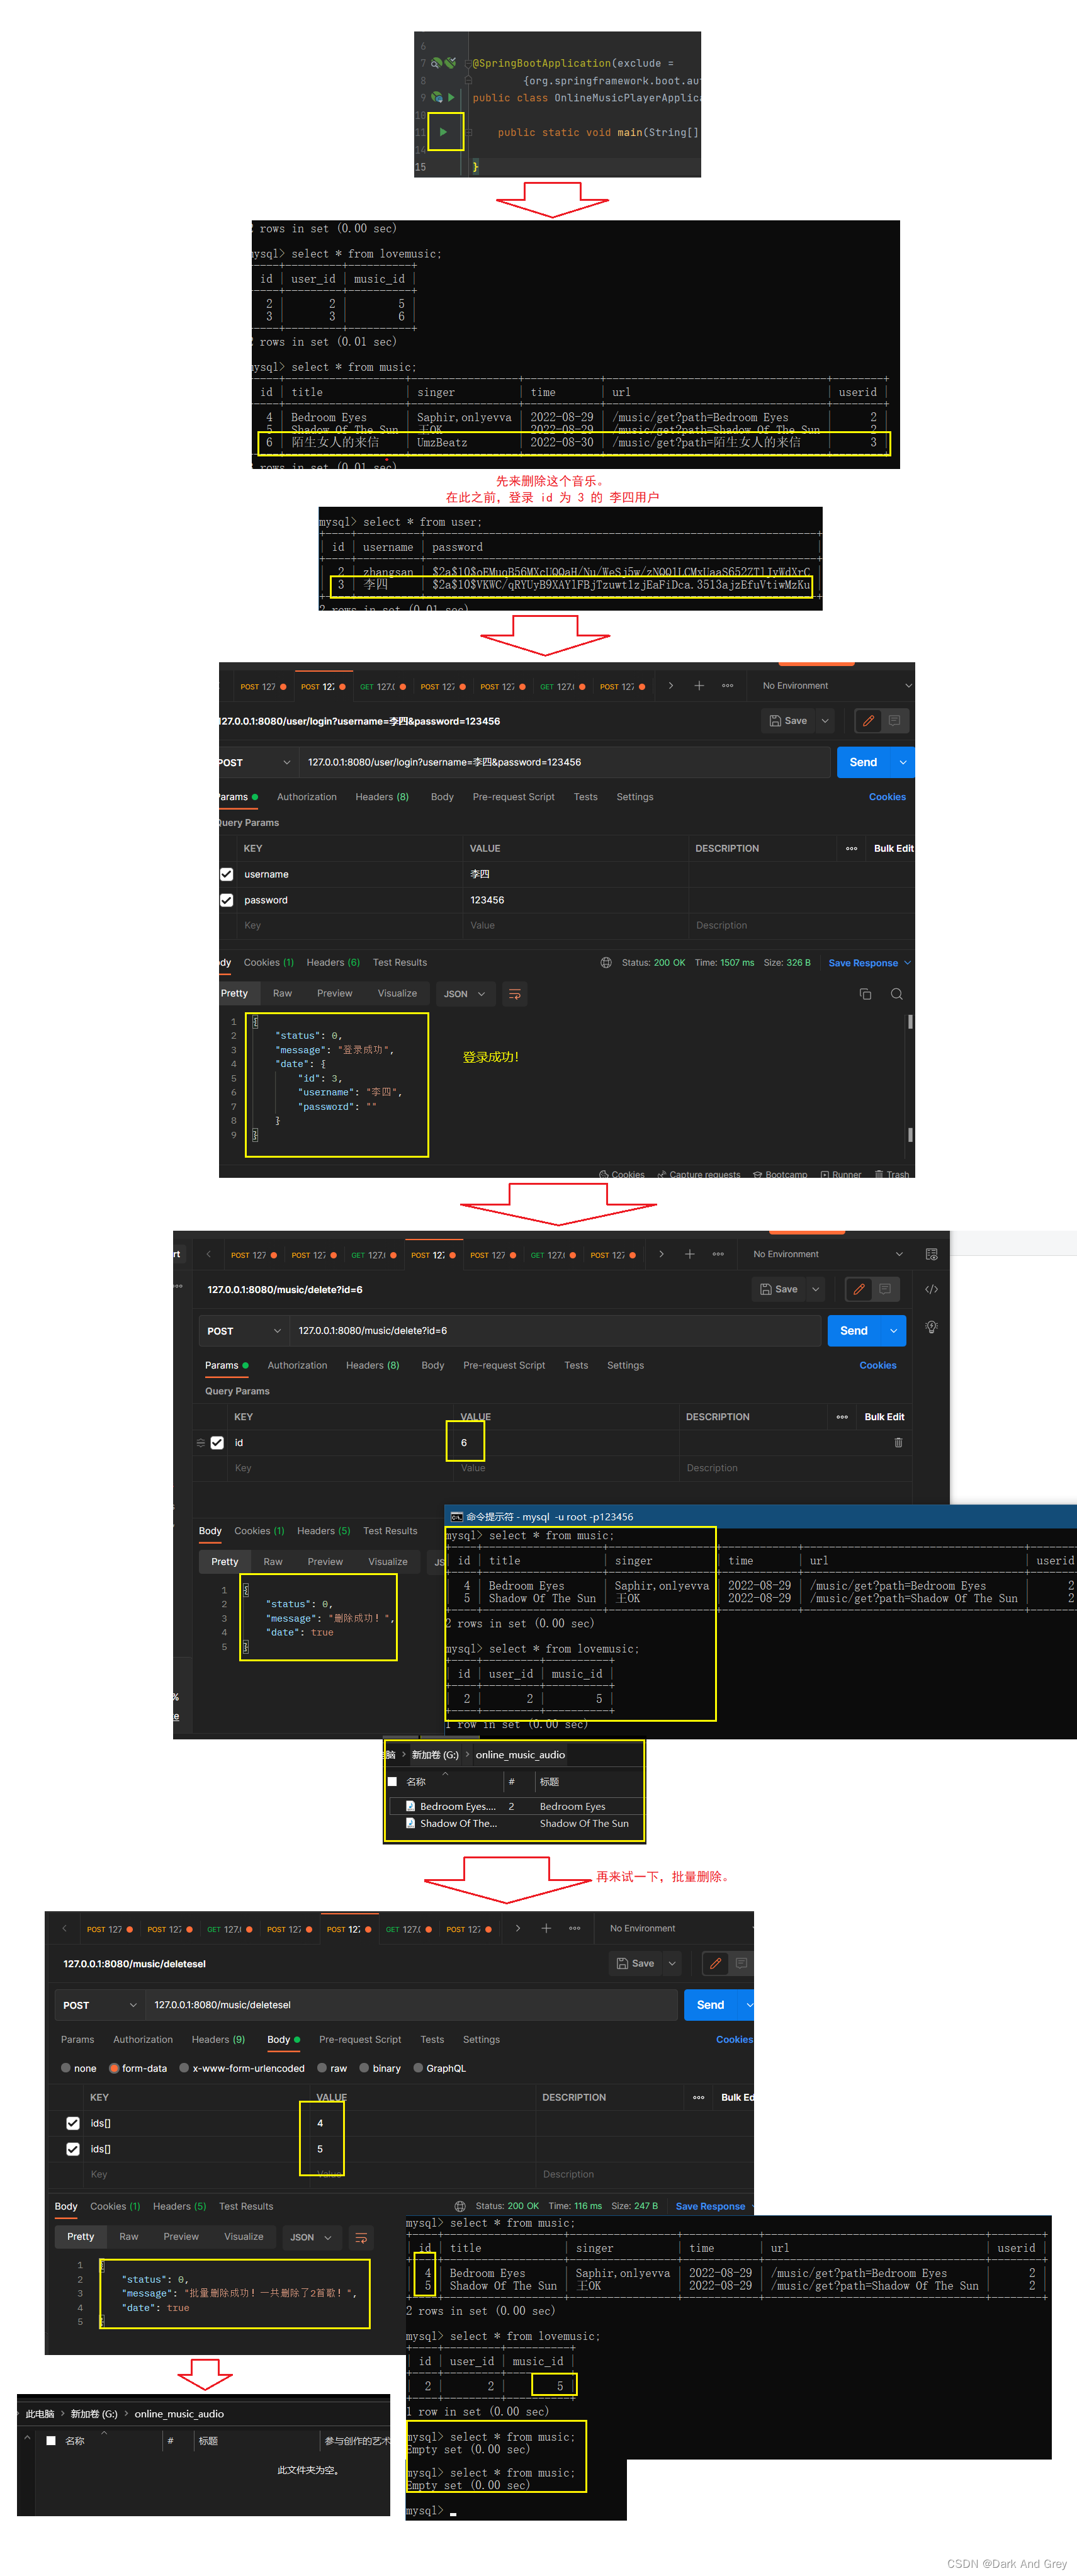Open Trash in the login window footer
Screen dimensions: 1077x2576
click(892, 1174)
